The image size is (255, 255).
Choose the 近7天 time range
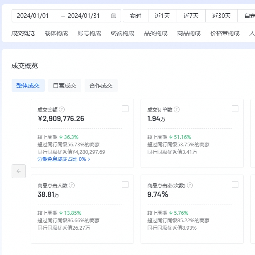191,16
